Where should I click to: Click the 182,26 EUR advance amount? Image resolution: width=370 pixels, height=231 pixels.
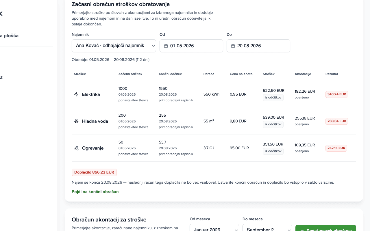coord(305,92)
